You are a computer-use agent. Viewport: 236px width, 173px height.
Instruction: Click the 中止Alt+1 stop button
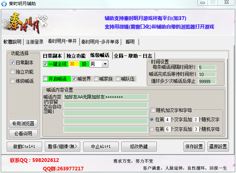pos(101,146)
